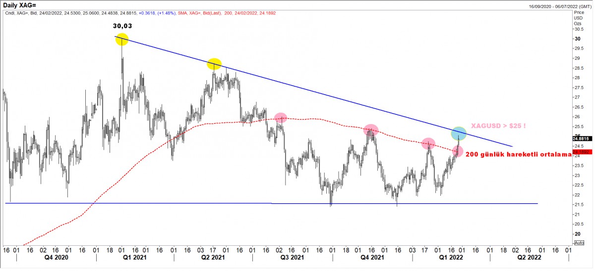
Task: Click the pink circle in Q3 2021
Action: coord(281,118)
